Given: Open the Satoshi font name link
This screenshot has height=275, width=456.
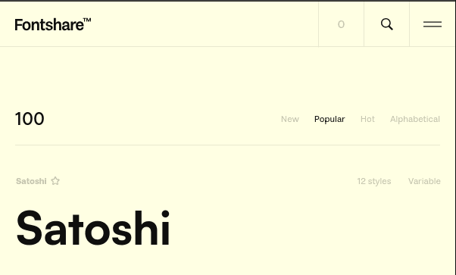Looking at the screenshot, I should point(31,181).
